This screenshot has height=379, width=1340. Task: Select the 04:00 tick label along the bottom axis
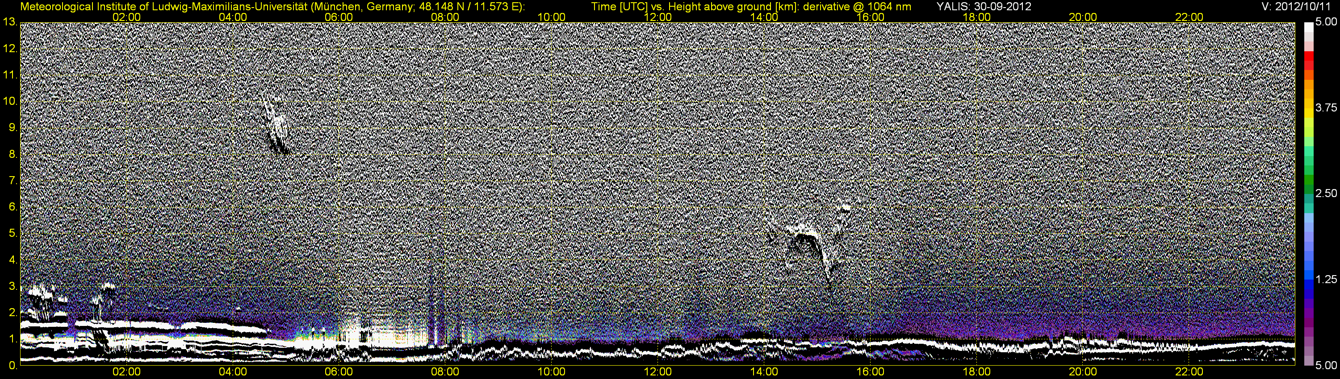pyautogui.click(x=233, y=372)
